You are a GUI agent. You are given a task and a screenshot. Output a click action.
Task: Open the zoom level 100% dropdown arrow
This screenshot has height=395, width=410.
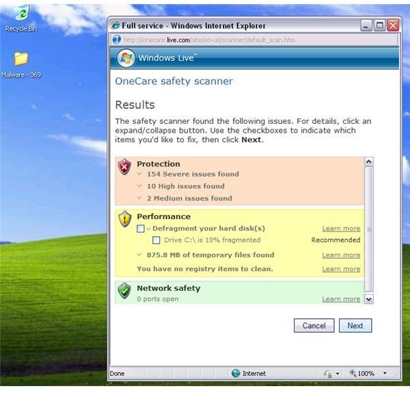tap(385, 373)
